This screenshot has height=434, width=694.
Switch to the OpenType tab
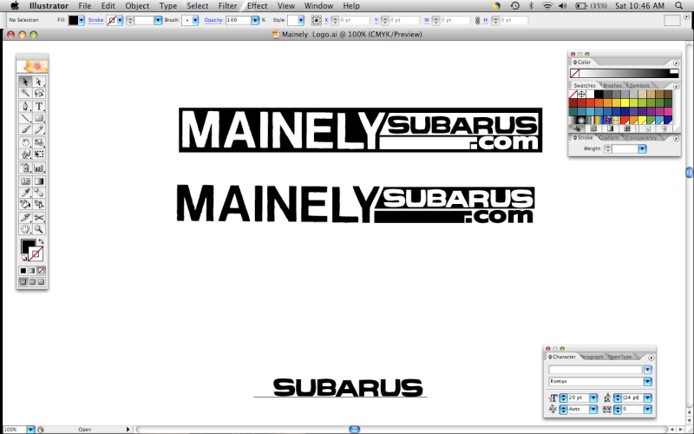pos(620,357)
